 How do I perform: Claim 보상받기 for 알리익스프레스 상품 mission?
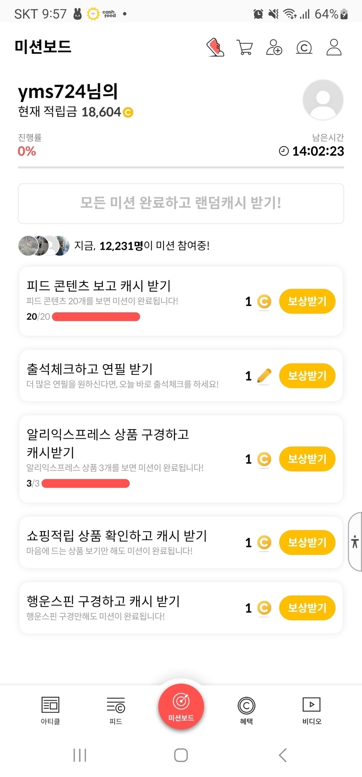point(307,459)
